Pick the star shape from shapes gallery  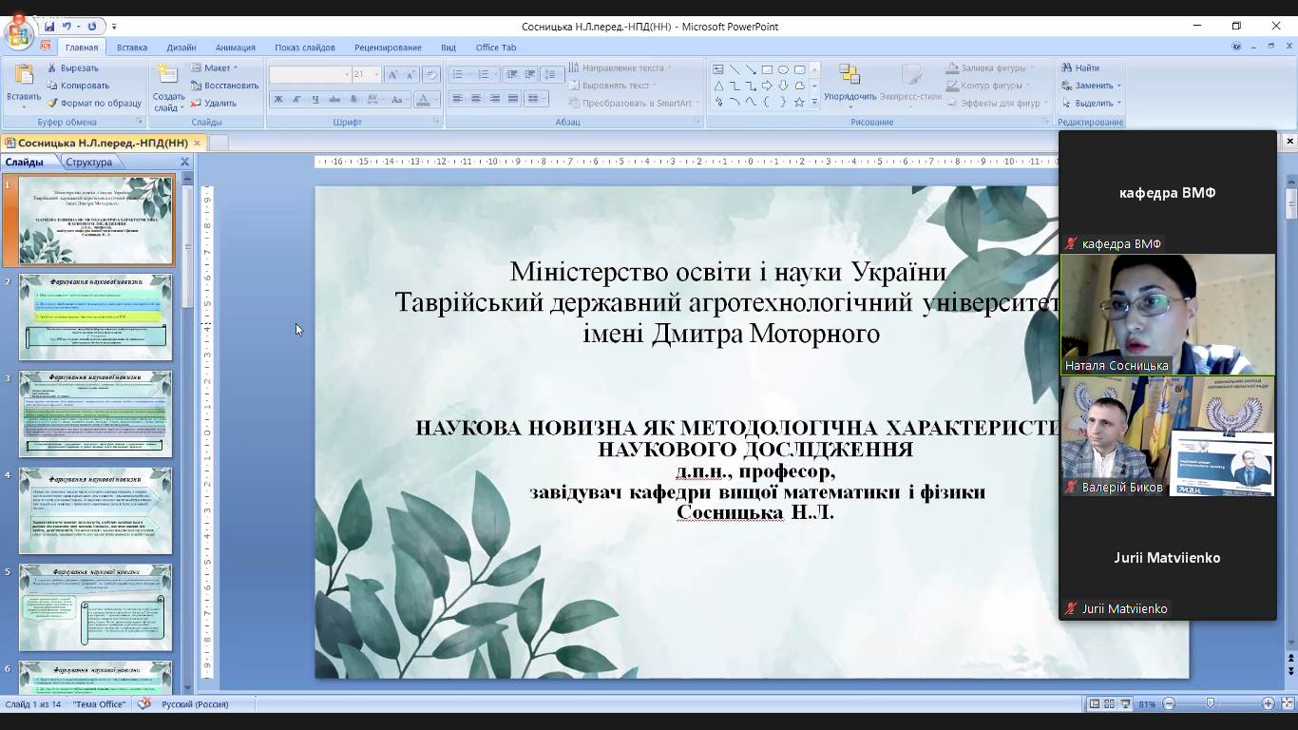799,102
